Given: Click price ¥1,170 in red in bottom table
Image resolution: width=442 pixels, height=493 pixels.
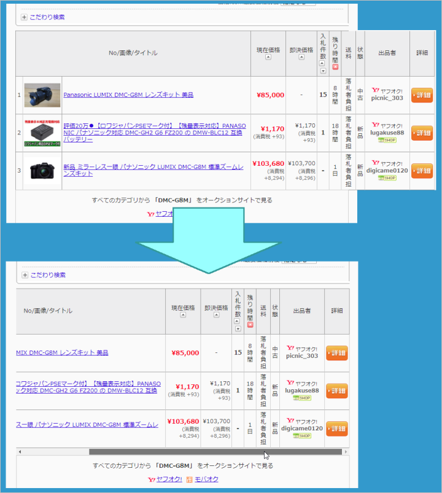Looking at the screenshot, I should coord(187,387).
